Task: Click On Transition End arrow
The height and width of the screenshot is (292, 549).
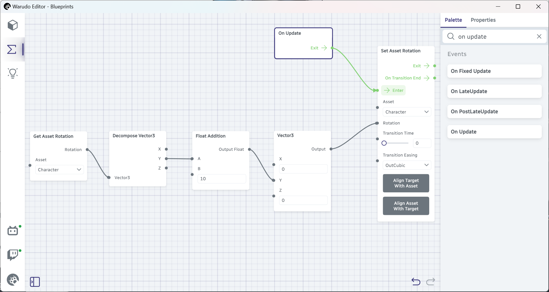Action: [427, 78]
